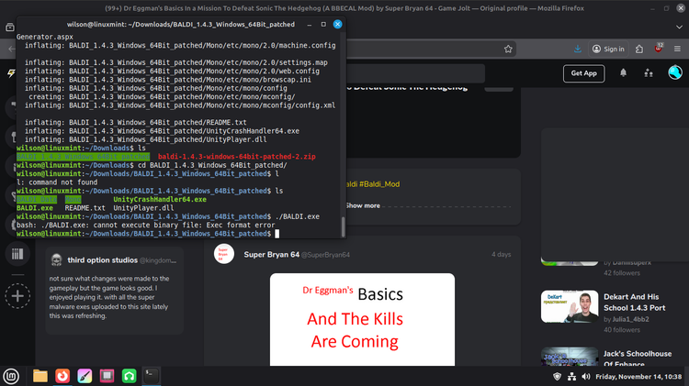Maximize the terminal window

(x=323, y=25)
